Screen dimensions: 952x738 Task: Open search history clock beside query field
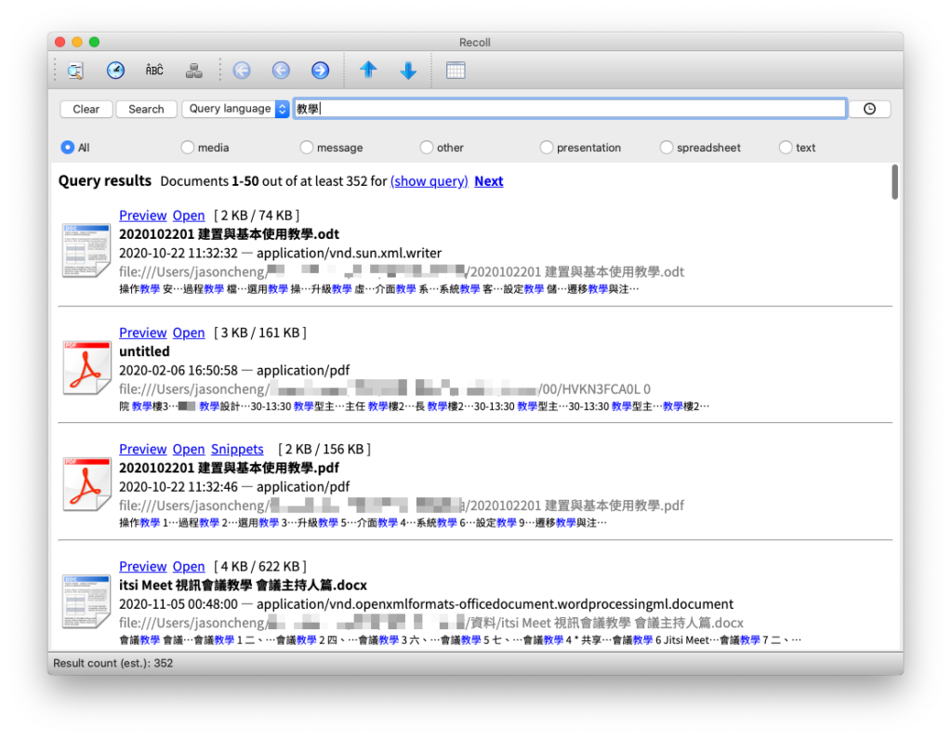click(x=869, y=109)
